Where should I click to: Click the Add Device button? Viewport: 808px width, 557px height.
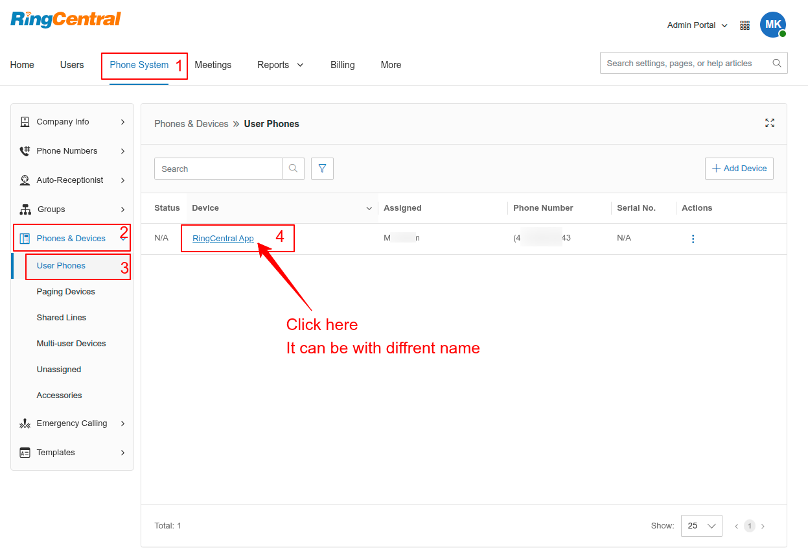tap(739, 169)
